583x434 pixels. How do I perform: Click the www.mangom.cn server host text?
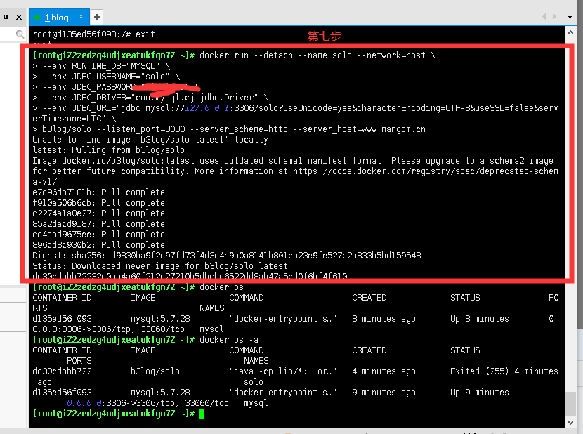(x=393, y=129)
